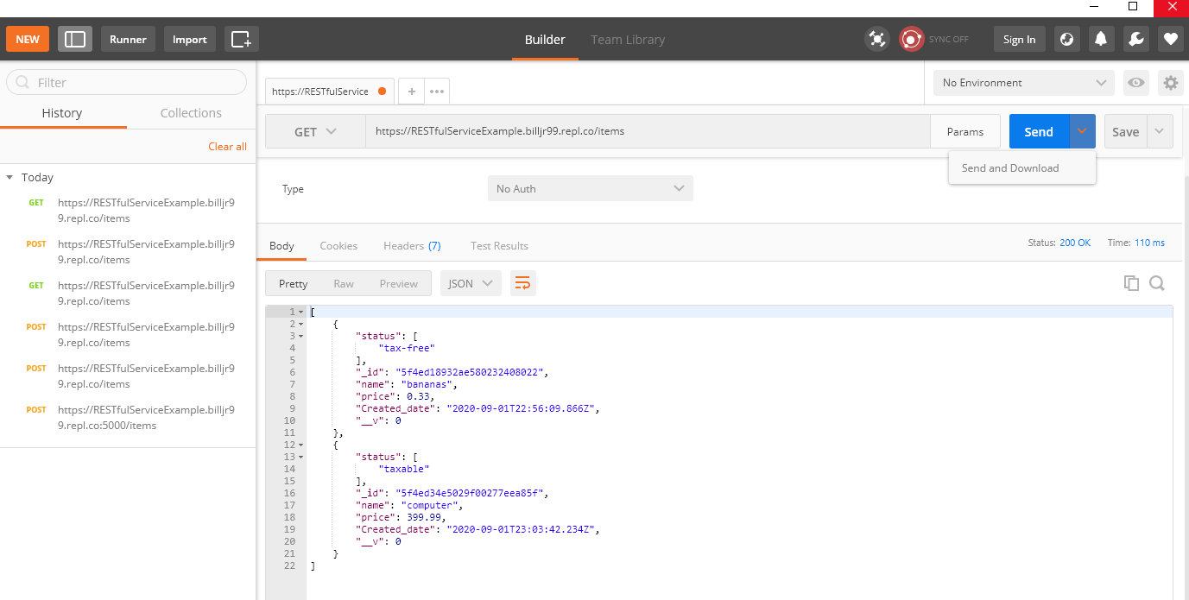1189x600 pixels.
Task: Switch response view to Pretty
Action: [x=293, y=283]
